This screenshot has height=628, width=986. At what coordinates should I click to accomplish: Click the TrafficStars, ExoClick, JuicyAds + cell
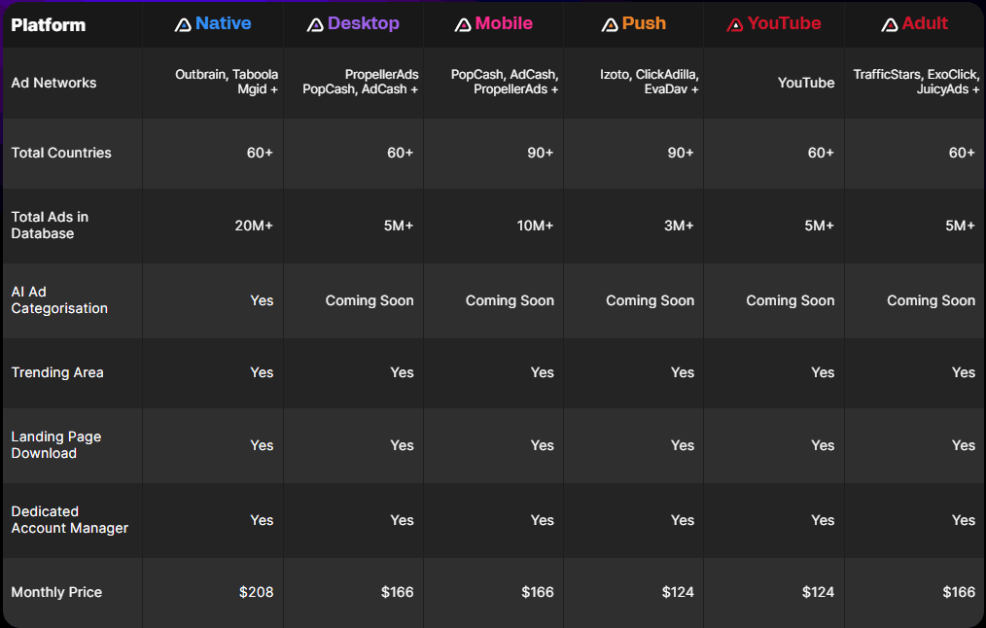tap(916, 82)
